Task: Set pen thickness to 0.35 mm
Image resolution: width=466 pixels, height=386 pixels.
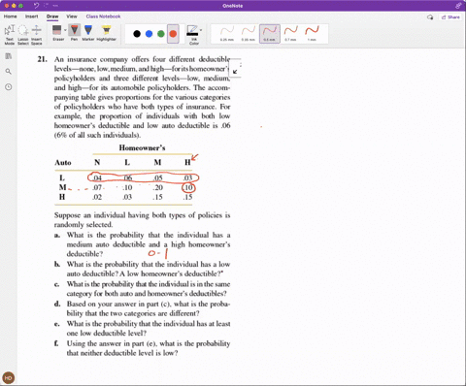Action: click(x=249, y=34)
